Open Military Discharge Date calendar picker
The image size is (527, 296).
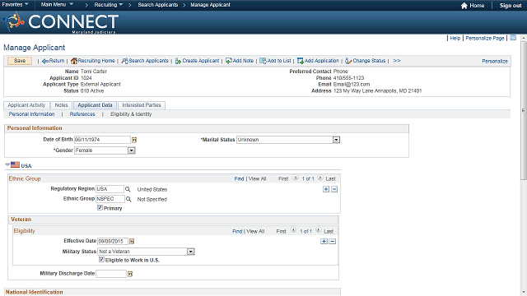pyautogui.click(x=130, y=274)
